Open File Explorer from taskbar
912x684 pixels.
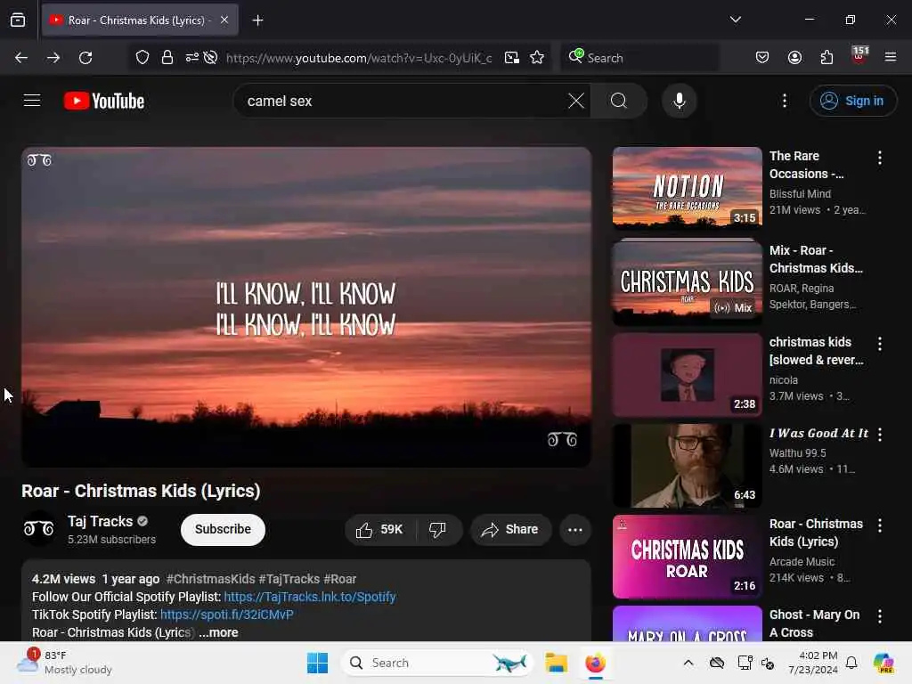click(x=556, y=663)
